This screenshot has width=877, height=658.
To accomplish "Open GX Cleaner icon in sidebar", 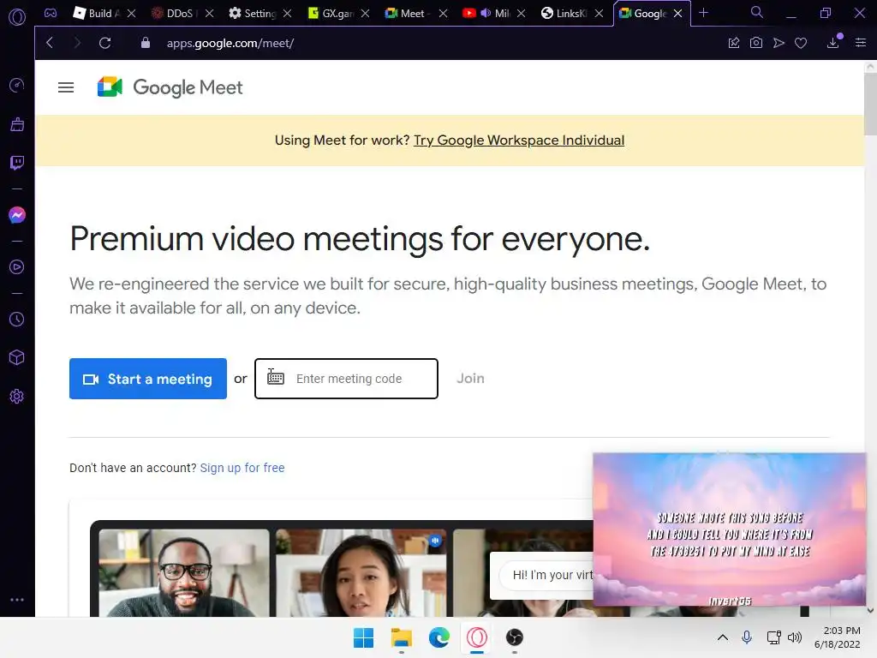I will pyautogui.click(x=17, y=124).
